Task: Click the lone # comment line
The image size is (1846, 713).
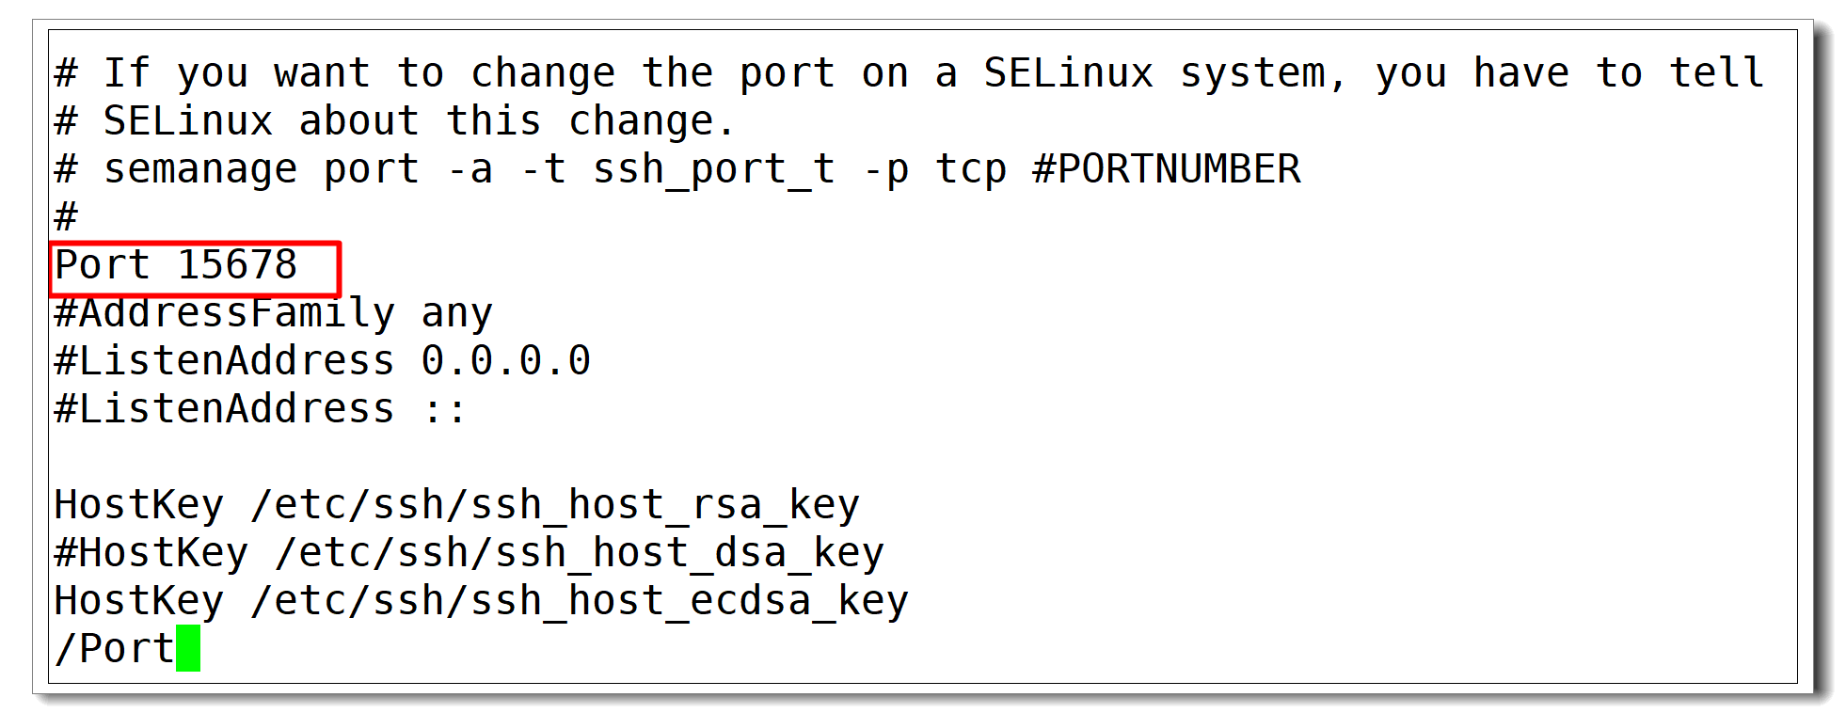Action: [66, 217]
